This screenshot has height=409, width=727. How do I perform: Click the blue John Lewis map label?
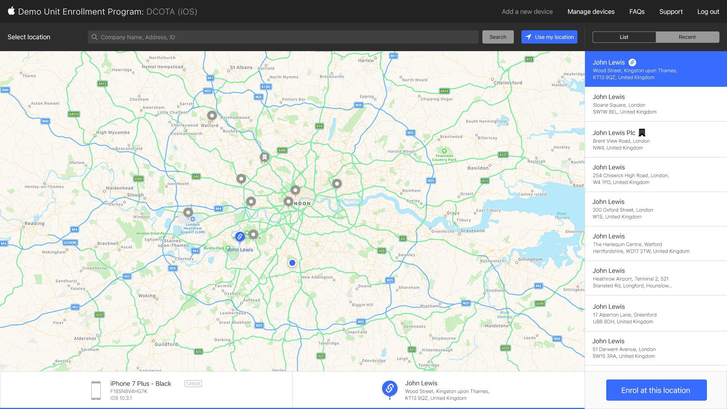coord(240,250)
